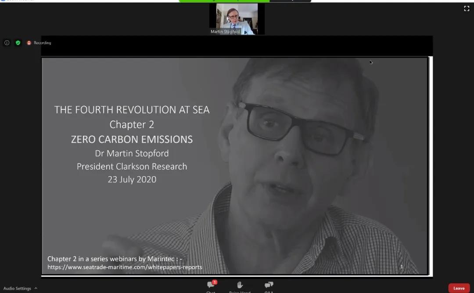Open the Q&A panel icon
Viewport: 474px width, 293px height.
[x=269, y=285]
